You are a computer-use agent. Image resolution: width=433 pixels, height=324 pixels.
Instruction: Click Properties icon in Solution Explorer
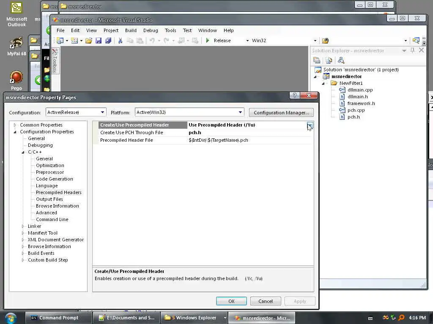[317, 60]
